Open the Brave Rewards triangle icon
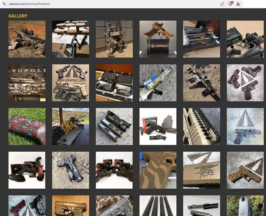 point(238,4)
